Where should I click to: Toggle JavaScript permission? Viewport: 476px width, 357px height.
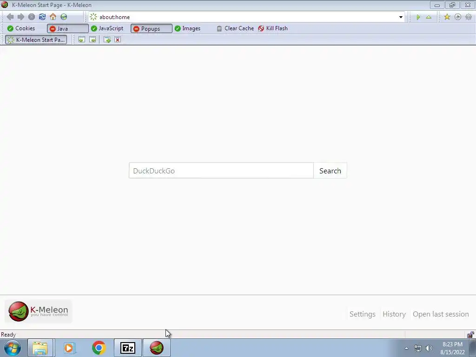[107, 28]
